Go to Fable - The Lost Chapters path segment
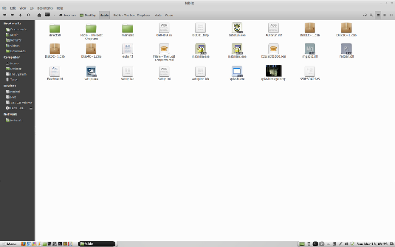 (x=131, y=15)
